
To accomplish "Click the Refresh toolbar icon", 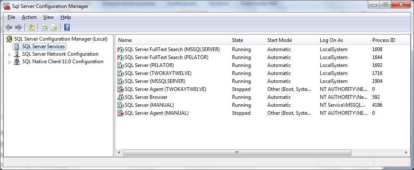I will coord(45,27).
